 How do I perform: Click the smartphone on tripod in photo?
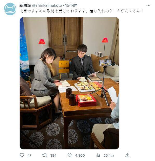tap(105, 63)
